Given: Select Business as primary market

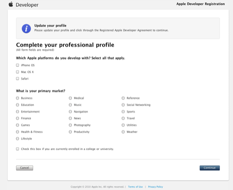Looking at the screenshot, I should (x=18, y=98).
